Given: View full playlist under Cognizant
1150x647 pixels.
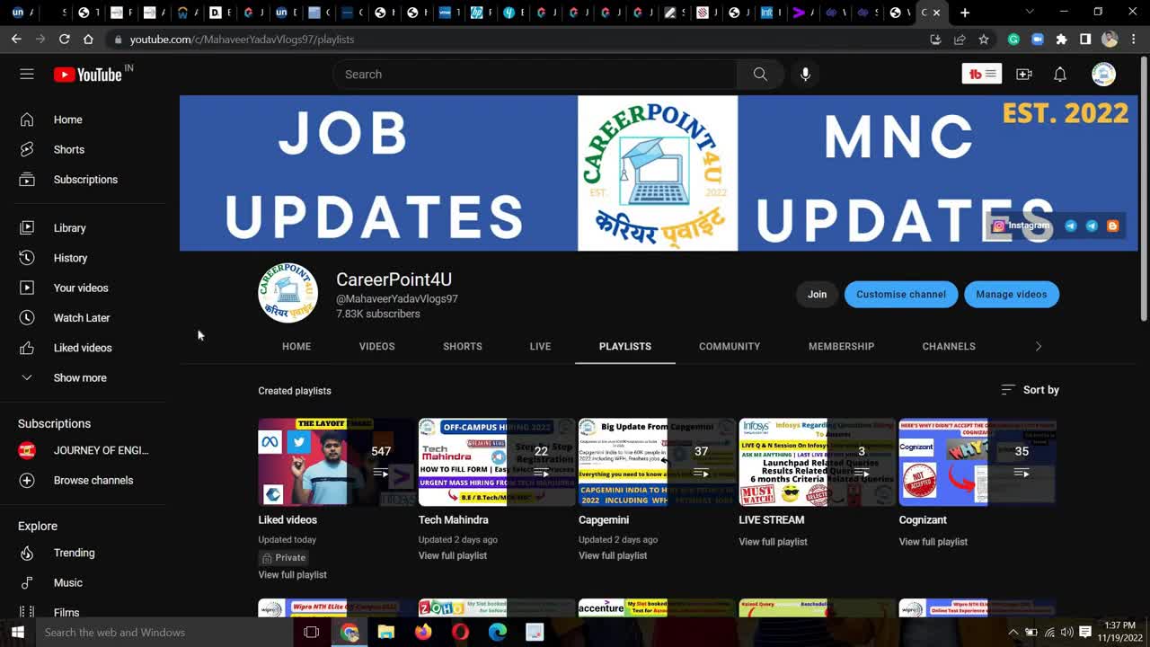Looking at the screenshot, I should click(933, 542).
